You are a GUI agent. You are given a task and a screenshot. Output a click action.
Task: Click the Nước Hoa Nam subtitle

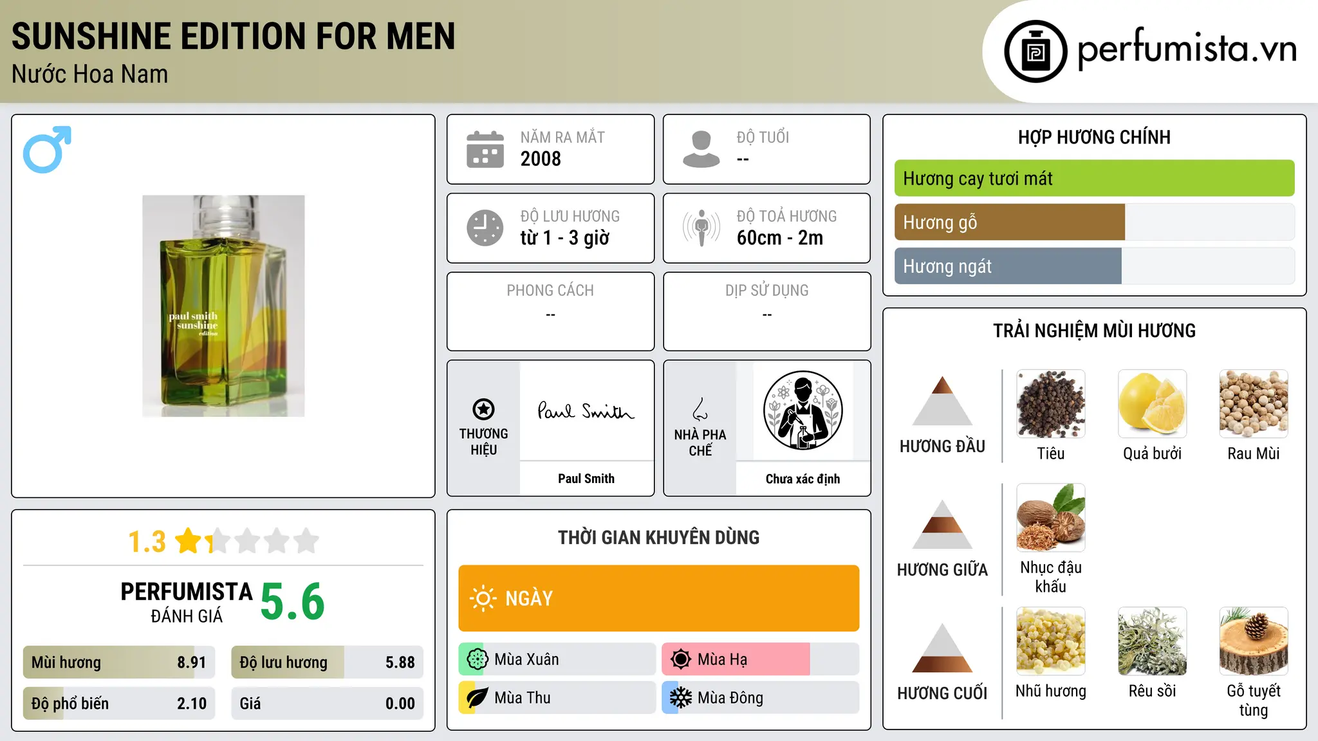click(x=89, y=75)
